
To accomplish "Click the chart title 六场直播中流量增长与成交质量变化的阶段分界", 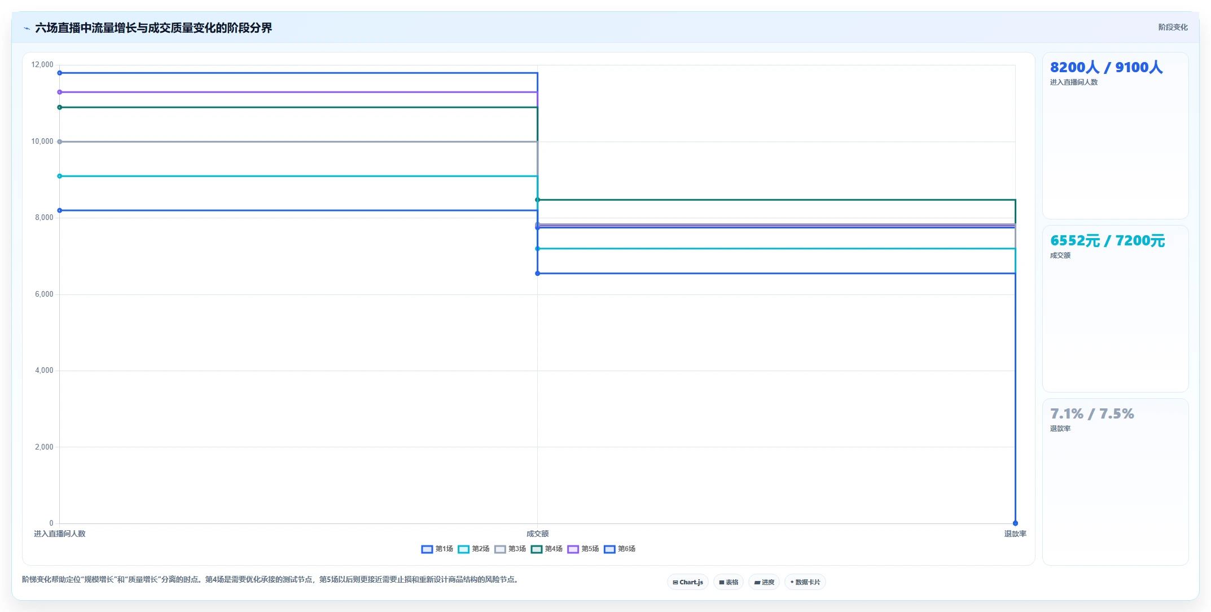I will (153, 28).
